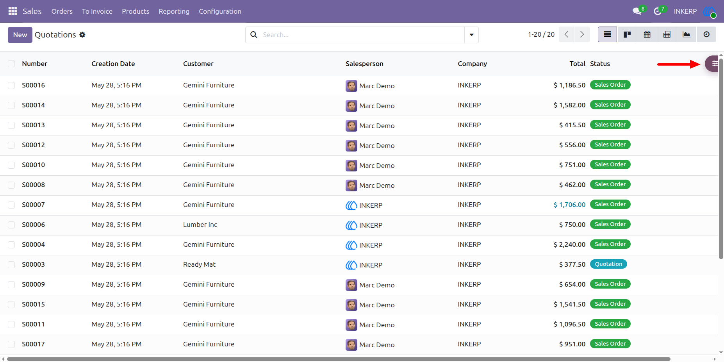Click Marc Demo avatar on S00016 row

(351, 86)
